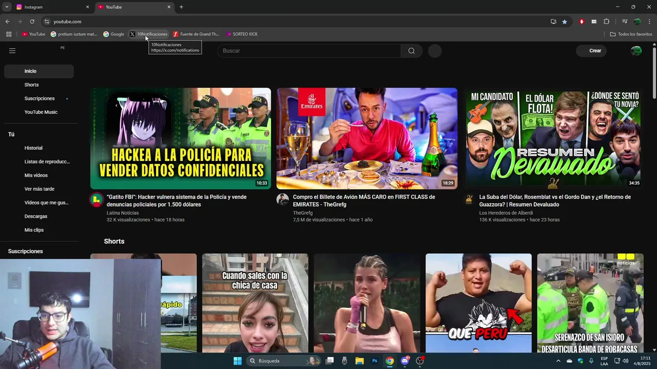Open the Hackea a la policía video thumbnail

[x=181, y=138]
